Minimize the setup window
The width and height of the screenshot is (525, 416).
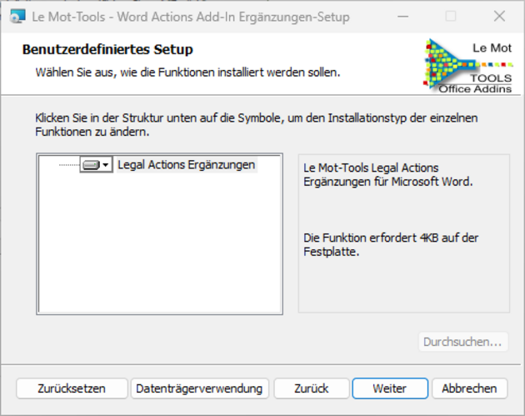[403, 16]
